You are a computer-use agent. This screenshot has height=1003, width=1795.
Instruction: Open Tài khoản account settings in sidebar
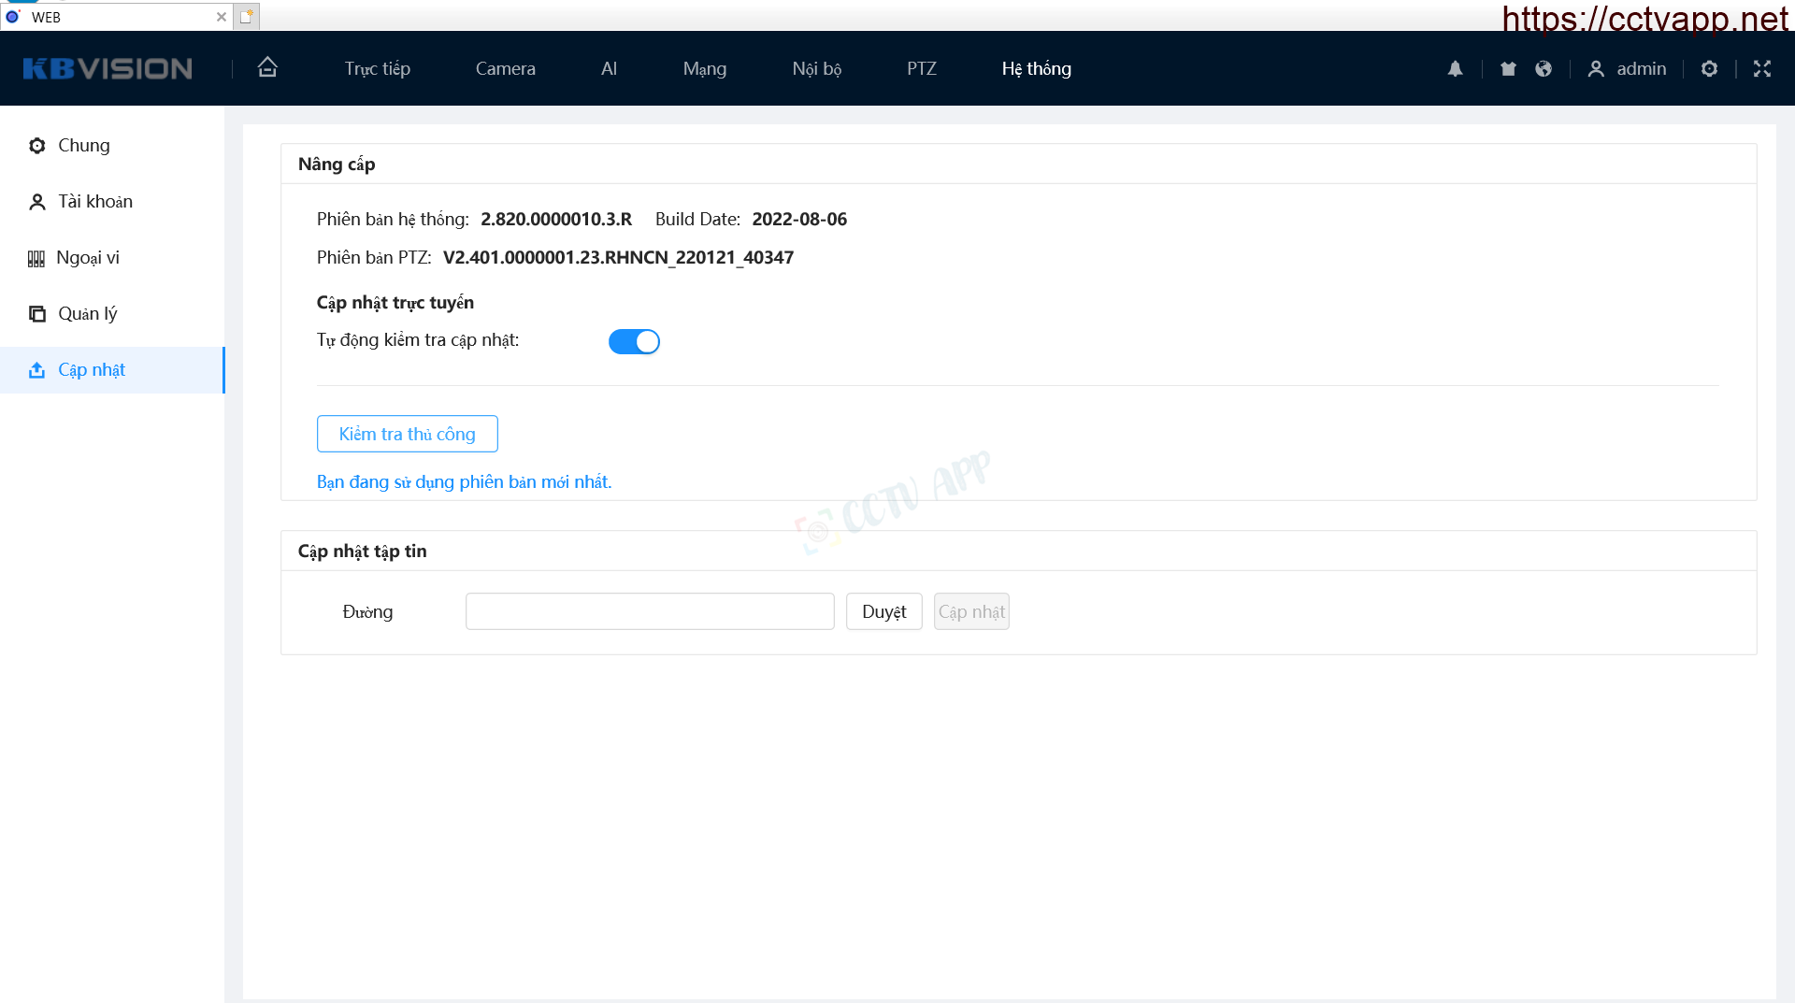[94, 201]
